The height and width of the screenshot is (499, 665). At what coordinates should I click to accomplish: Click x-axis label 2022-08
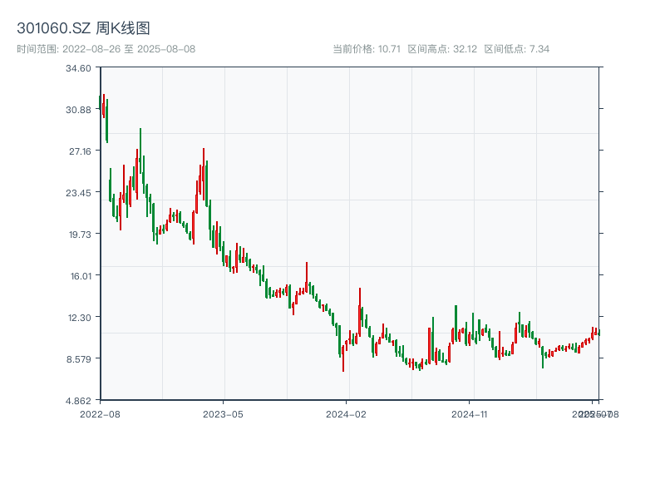click(x=100, y=414)
